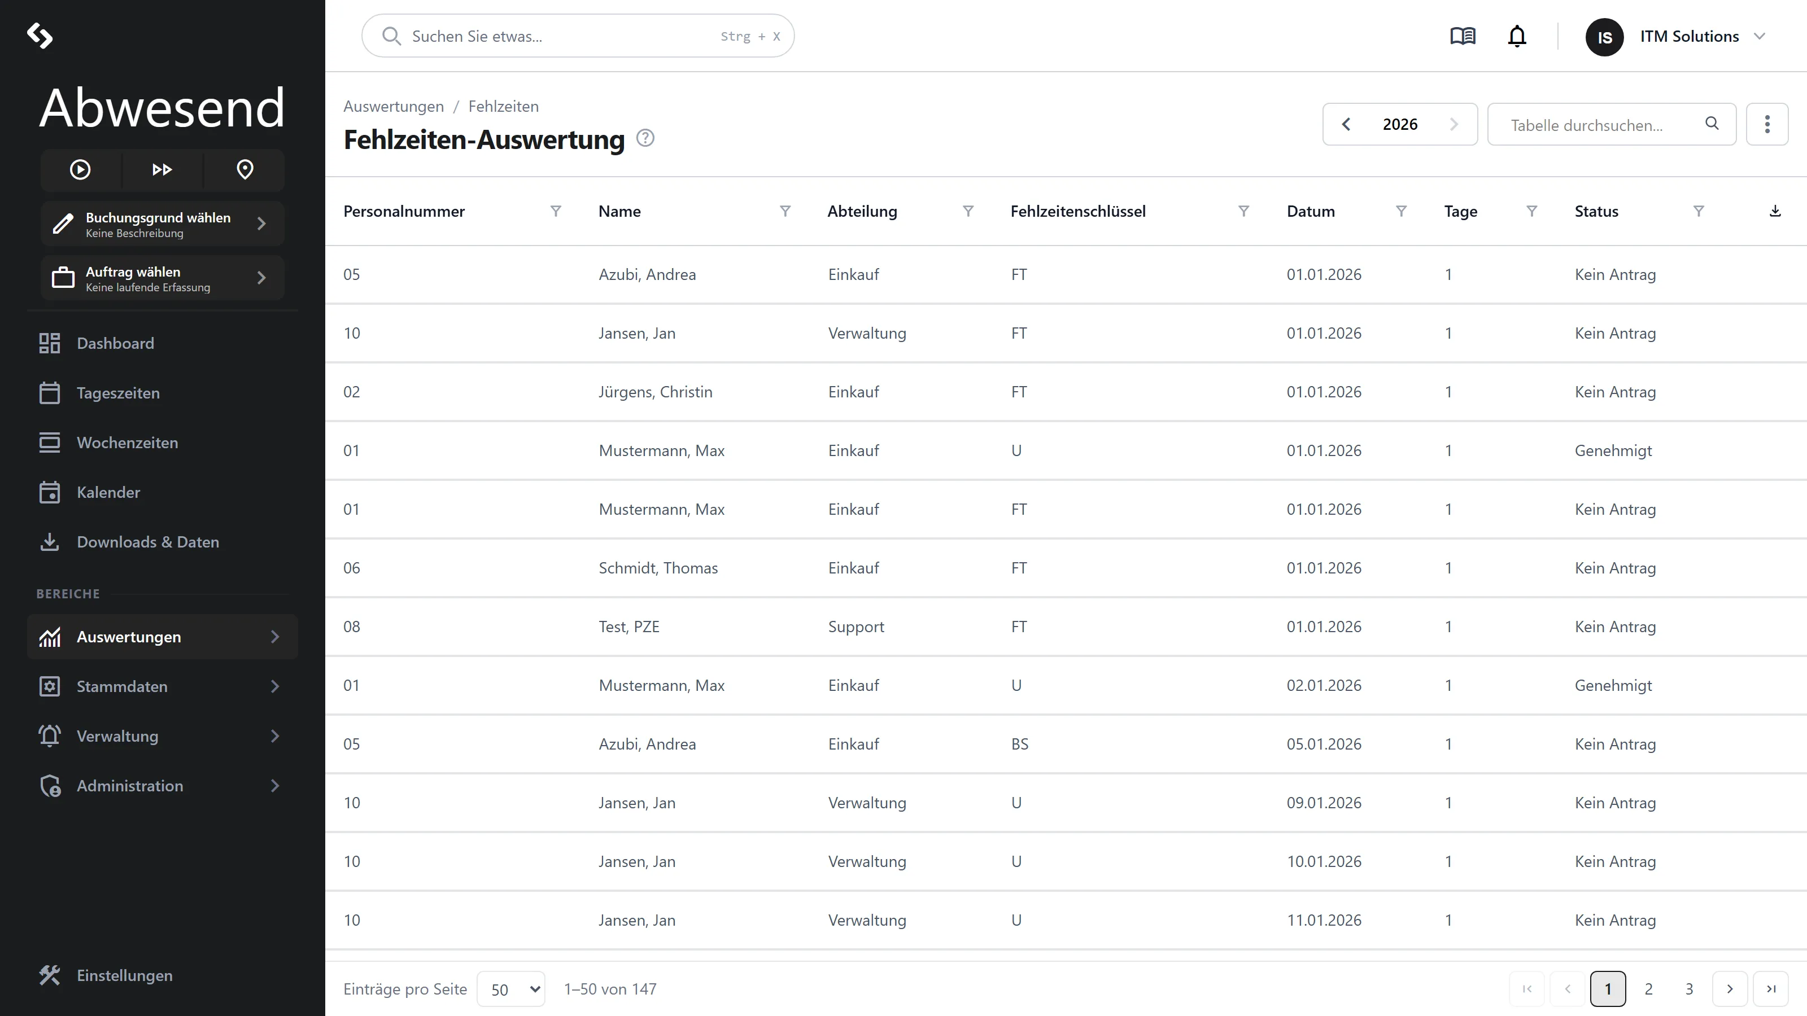Viewport: 1807px width, 1016px height.
Task: Filter the Fehlzeitenschlüssel column
Action: click(x=1243, y=211)
